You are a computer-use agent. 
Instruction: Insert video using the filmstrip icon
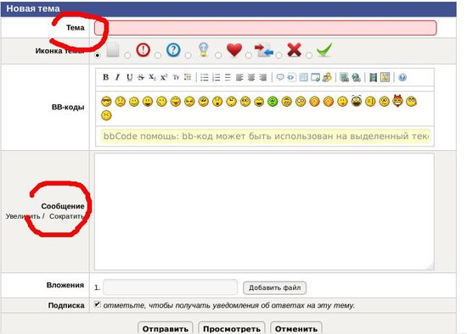[373, 78]
